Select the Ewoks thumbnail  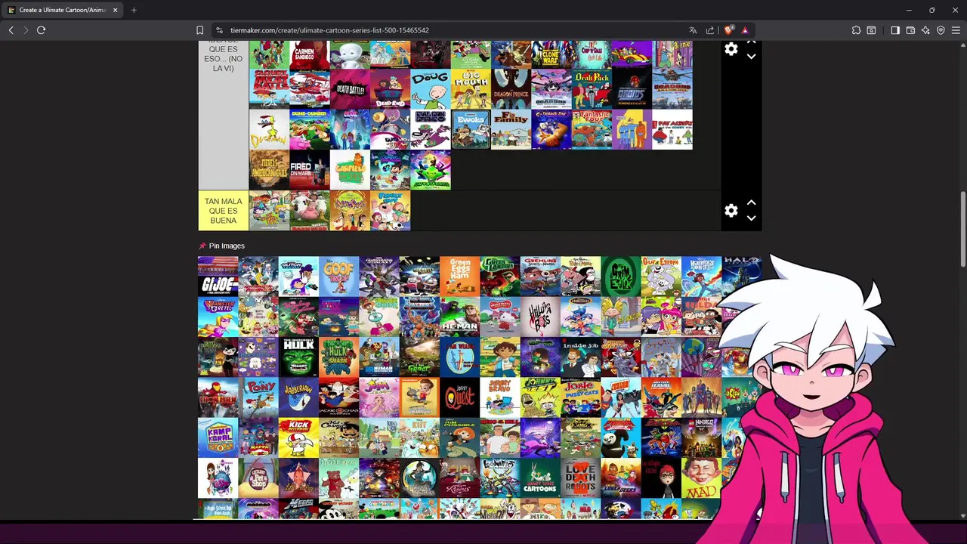pyautogui.click(x=471, y=129)
